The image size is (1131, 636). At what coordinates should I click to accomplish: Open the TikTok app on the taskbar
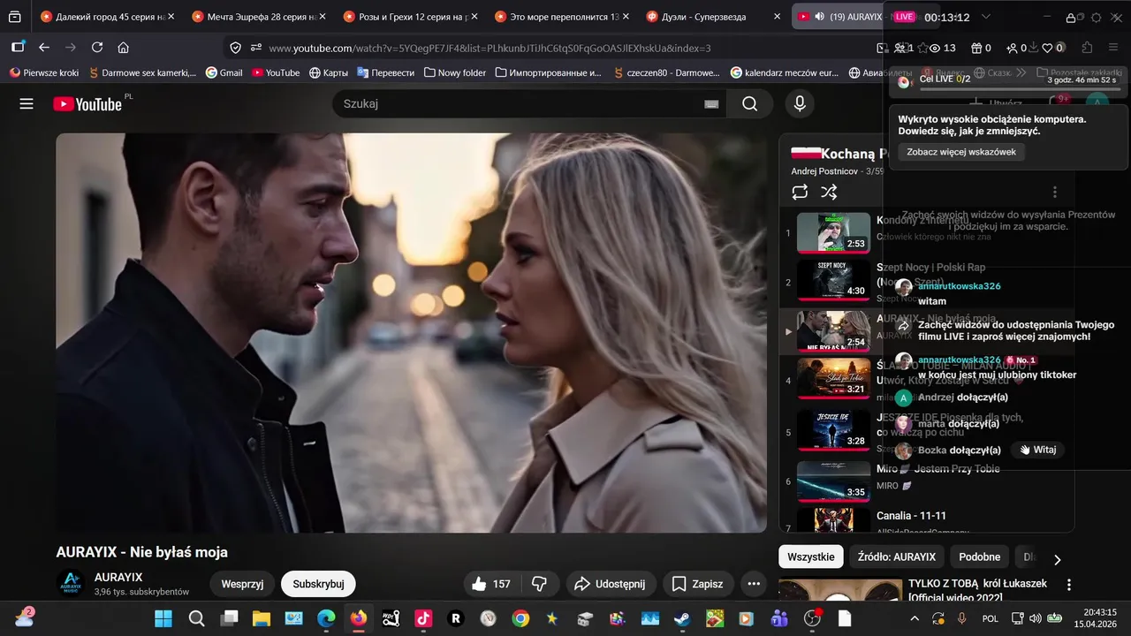423,618
